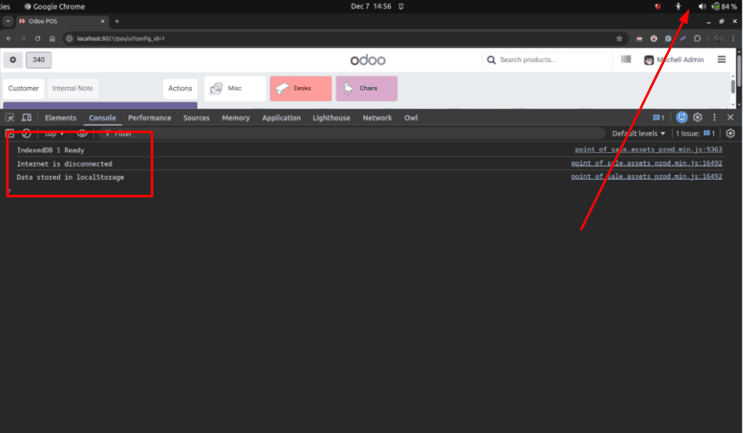The width and height of the screenshot is (743, 433).
Task: Select the Misc product category
Action: [235, 88]
